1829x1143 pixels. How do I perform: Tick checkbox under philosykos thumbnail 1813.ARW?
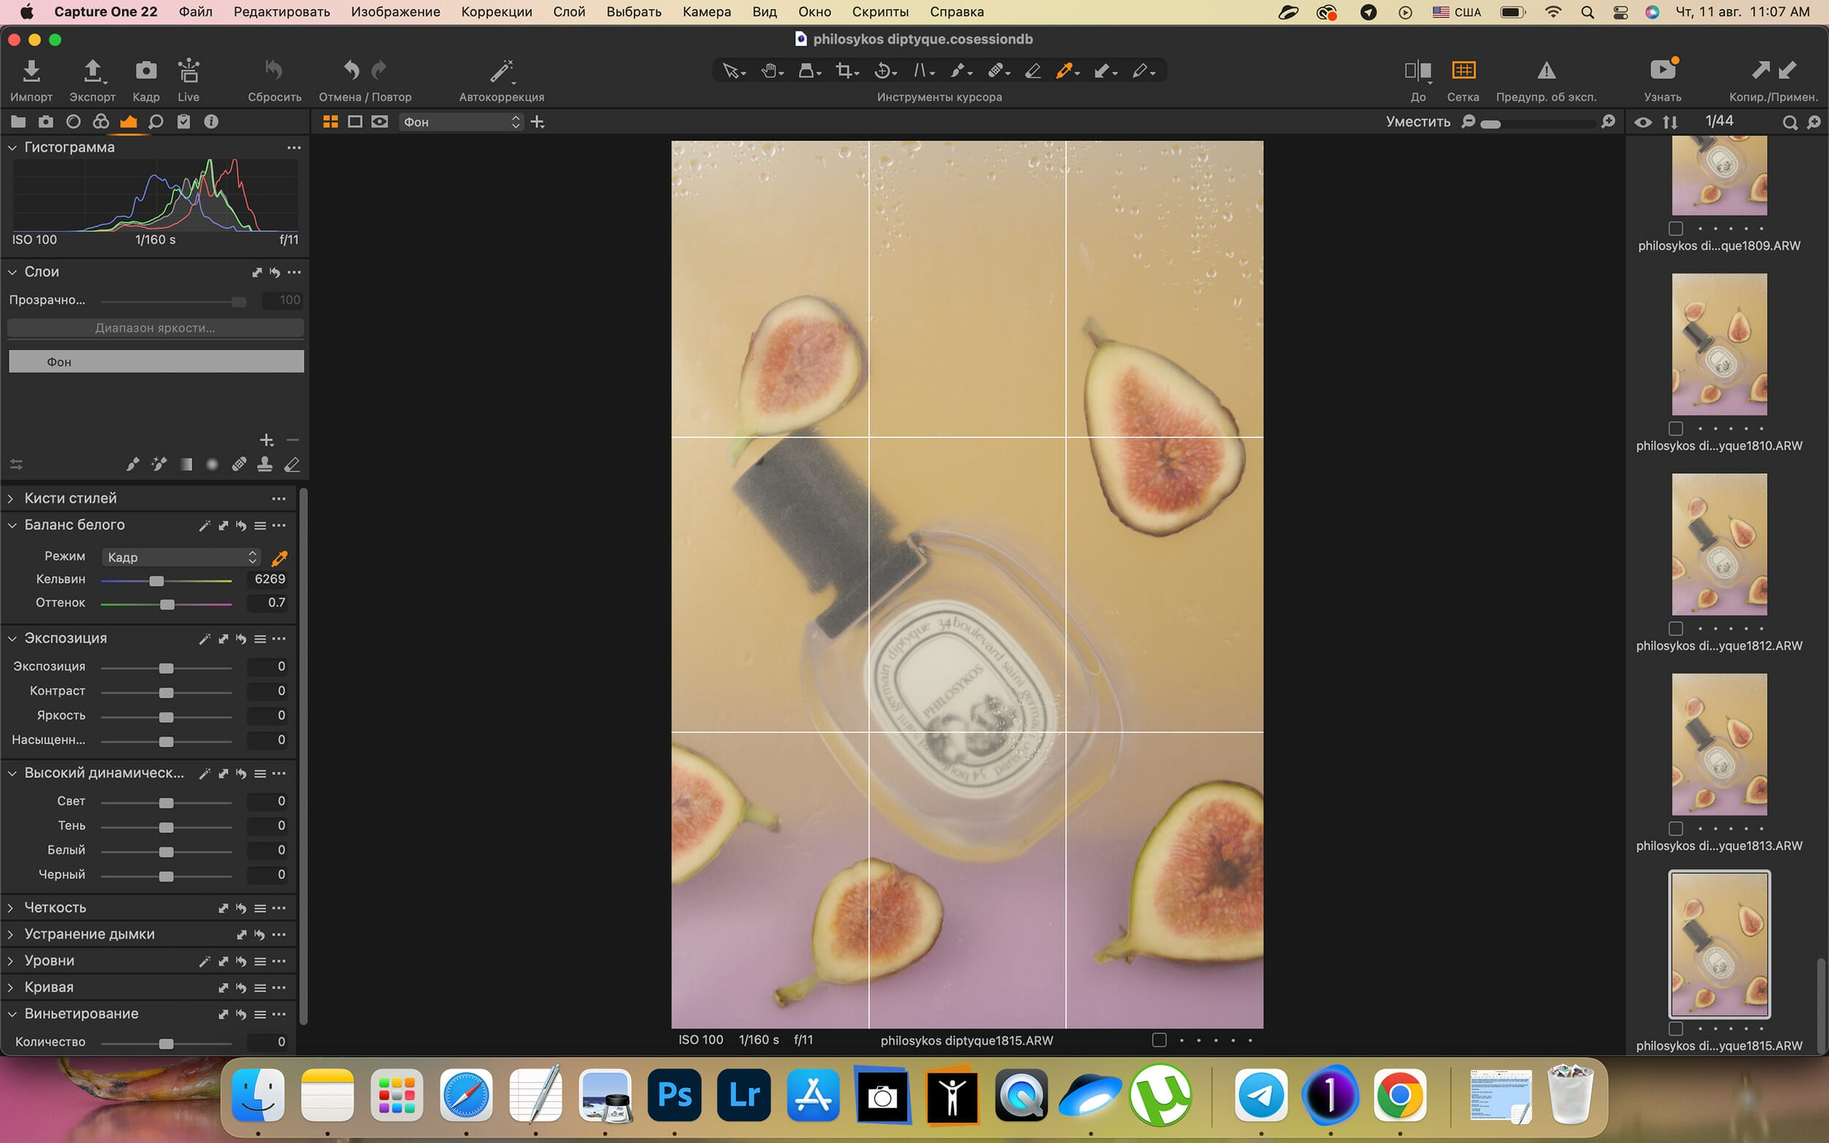pos(1675,829)
